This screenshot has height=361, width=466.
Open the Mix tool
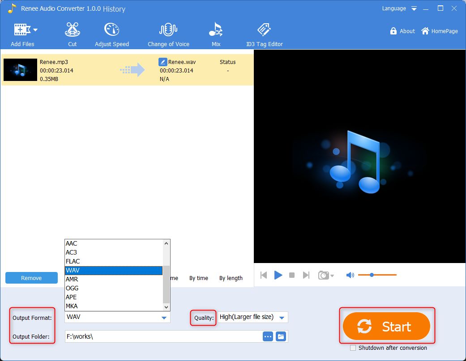pyautogui.click(x=216, y=30)
